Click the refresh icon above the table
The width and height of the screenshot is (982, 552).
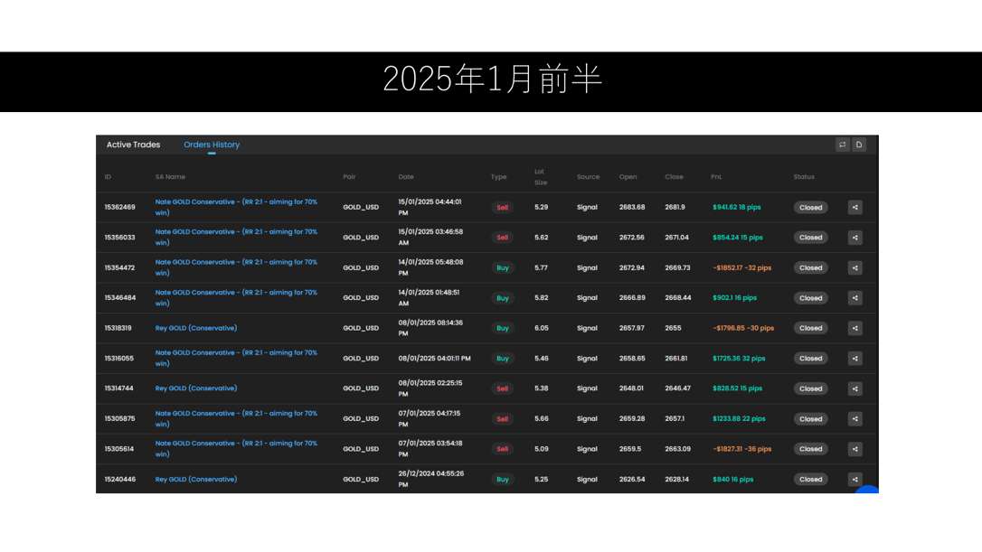coord(842,145)
